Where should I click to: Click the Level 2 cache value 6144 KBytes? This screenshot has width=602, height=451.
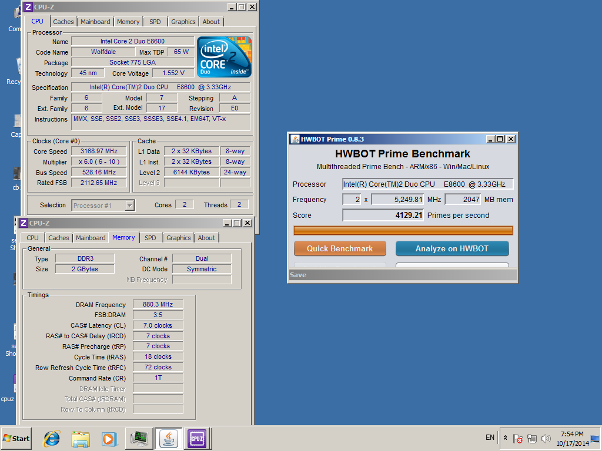coord(192,172)
